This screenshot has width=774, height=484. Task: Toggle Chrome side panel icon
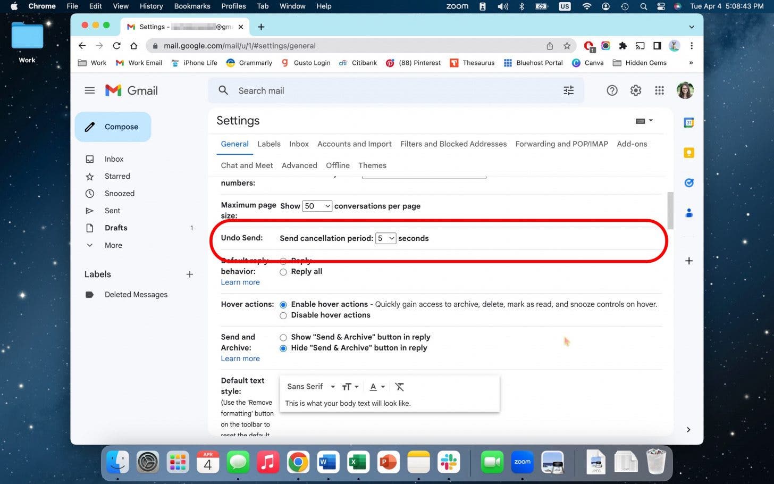click(658, 46)
